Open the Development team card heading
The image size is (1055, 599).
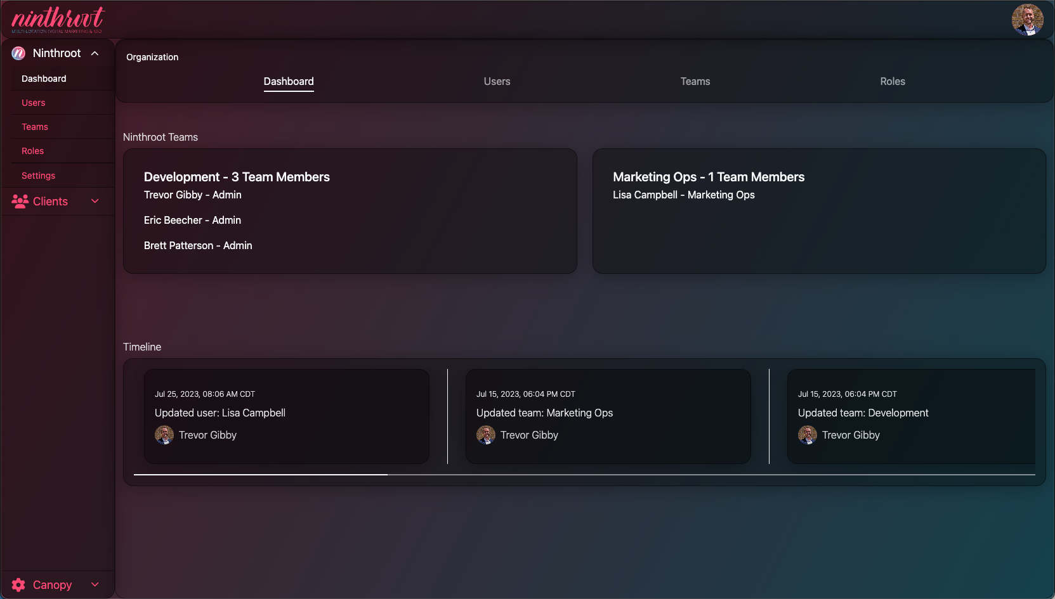coord(237,177)
